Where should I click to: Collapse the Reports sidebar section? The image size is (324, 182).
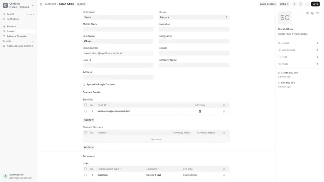pyautogui.click(x=33, y=41)
